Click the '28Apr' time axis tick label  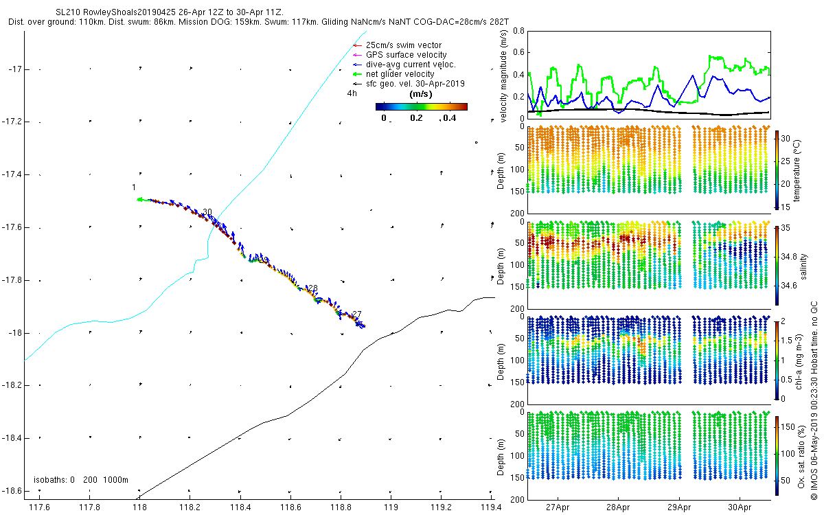pos(618,507)
